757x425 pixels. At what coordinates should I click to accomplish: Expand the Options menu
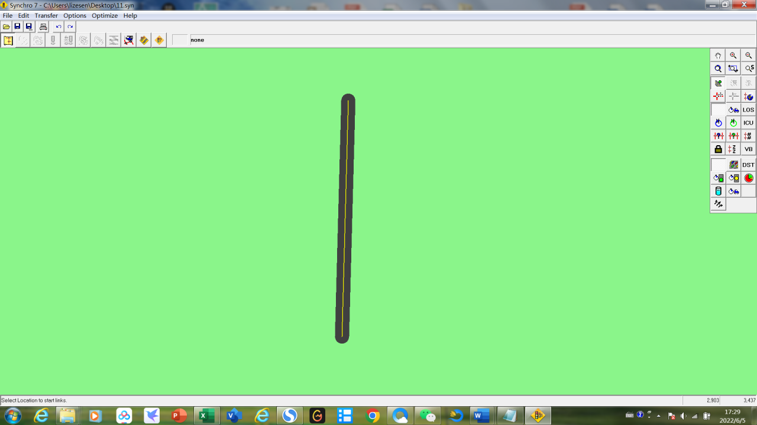75,16
